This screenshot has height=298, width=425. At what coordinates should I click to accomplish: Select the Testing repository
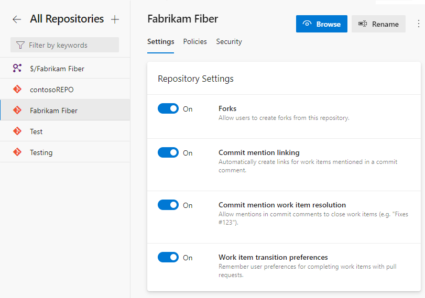click(x=65, y=152)
